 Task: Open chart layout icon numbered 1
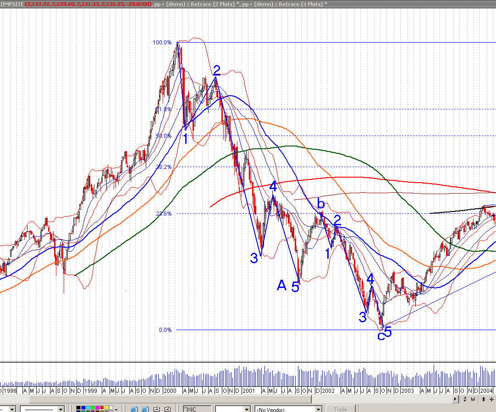[157, 409]
